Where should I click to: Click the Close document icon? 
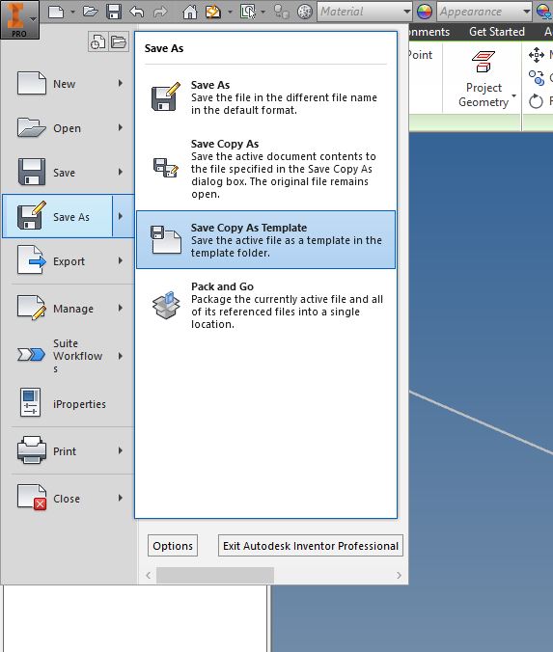(32, 497)
